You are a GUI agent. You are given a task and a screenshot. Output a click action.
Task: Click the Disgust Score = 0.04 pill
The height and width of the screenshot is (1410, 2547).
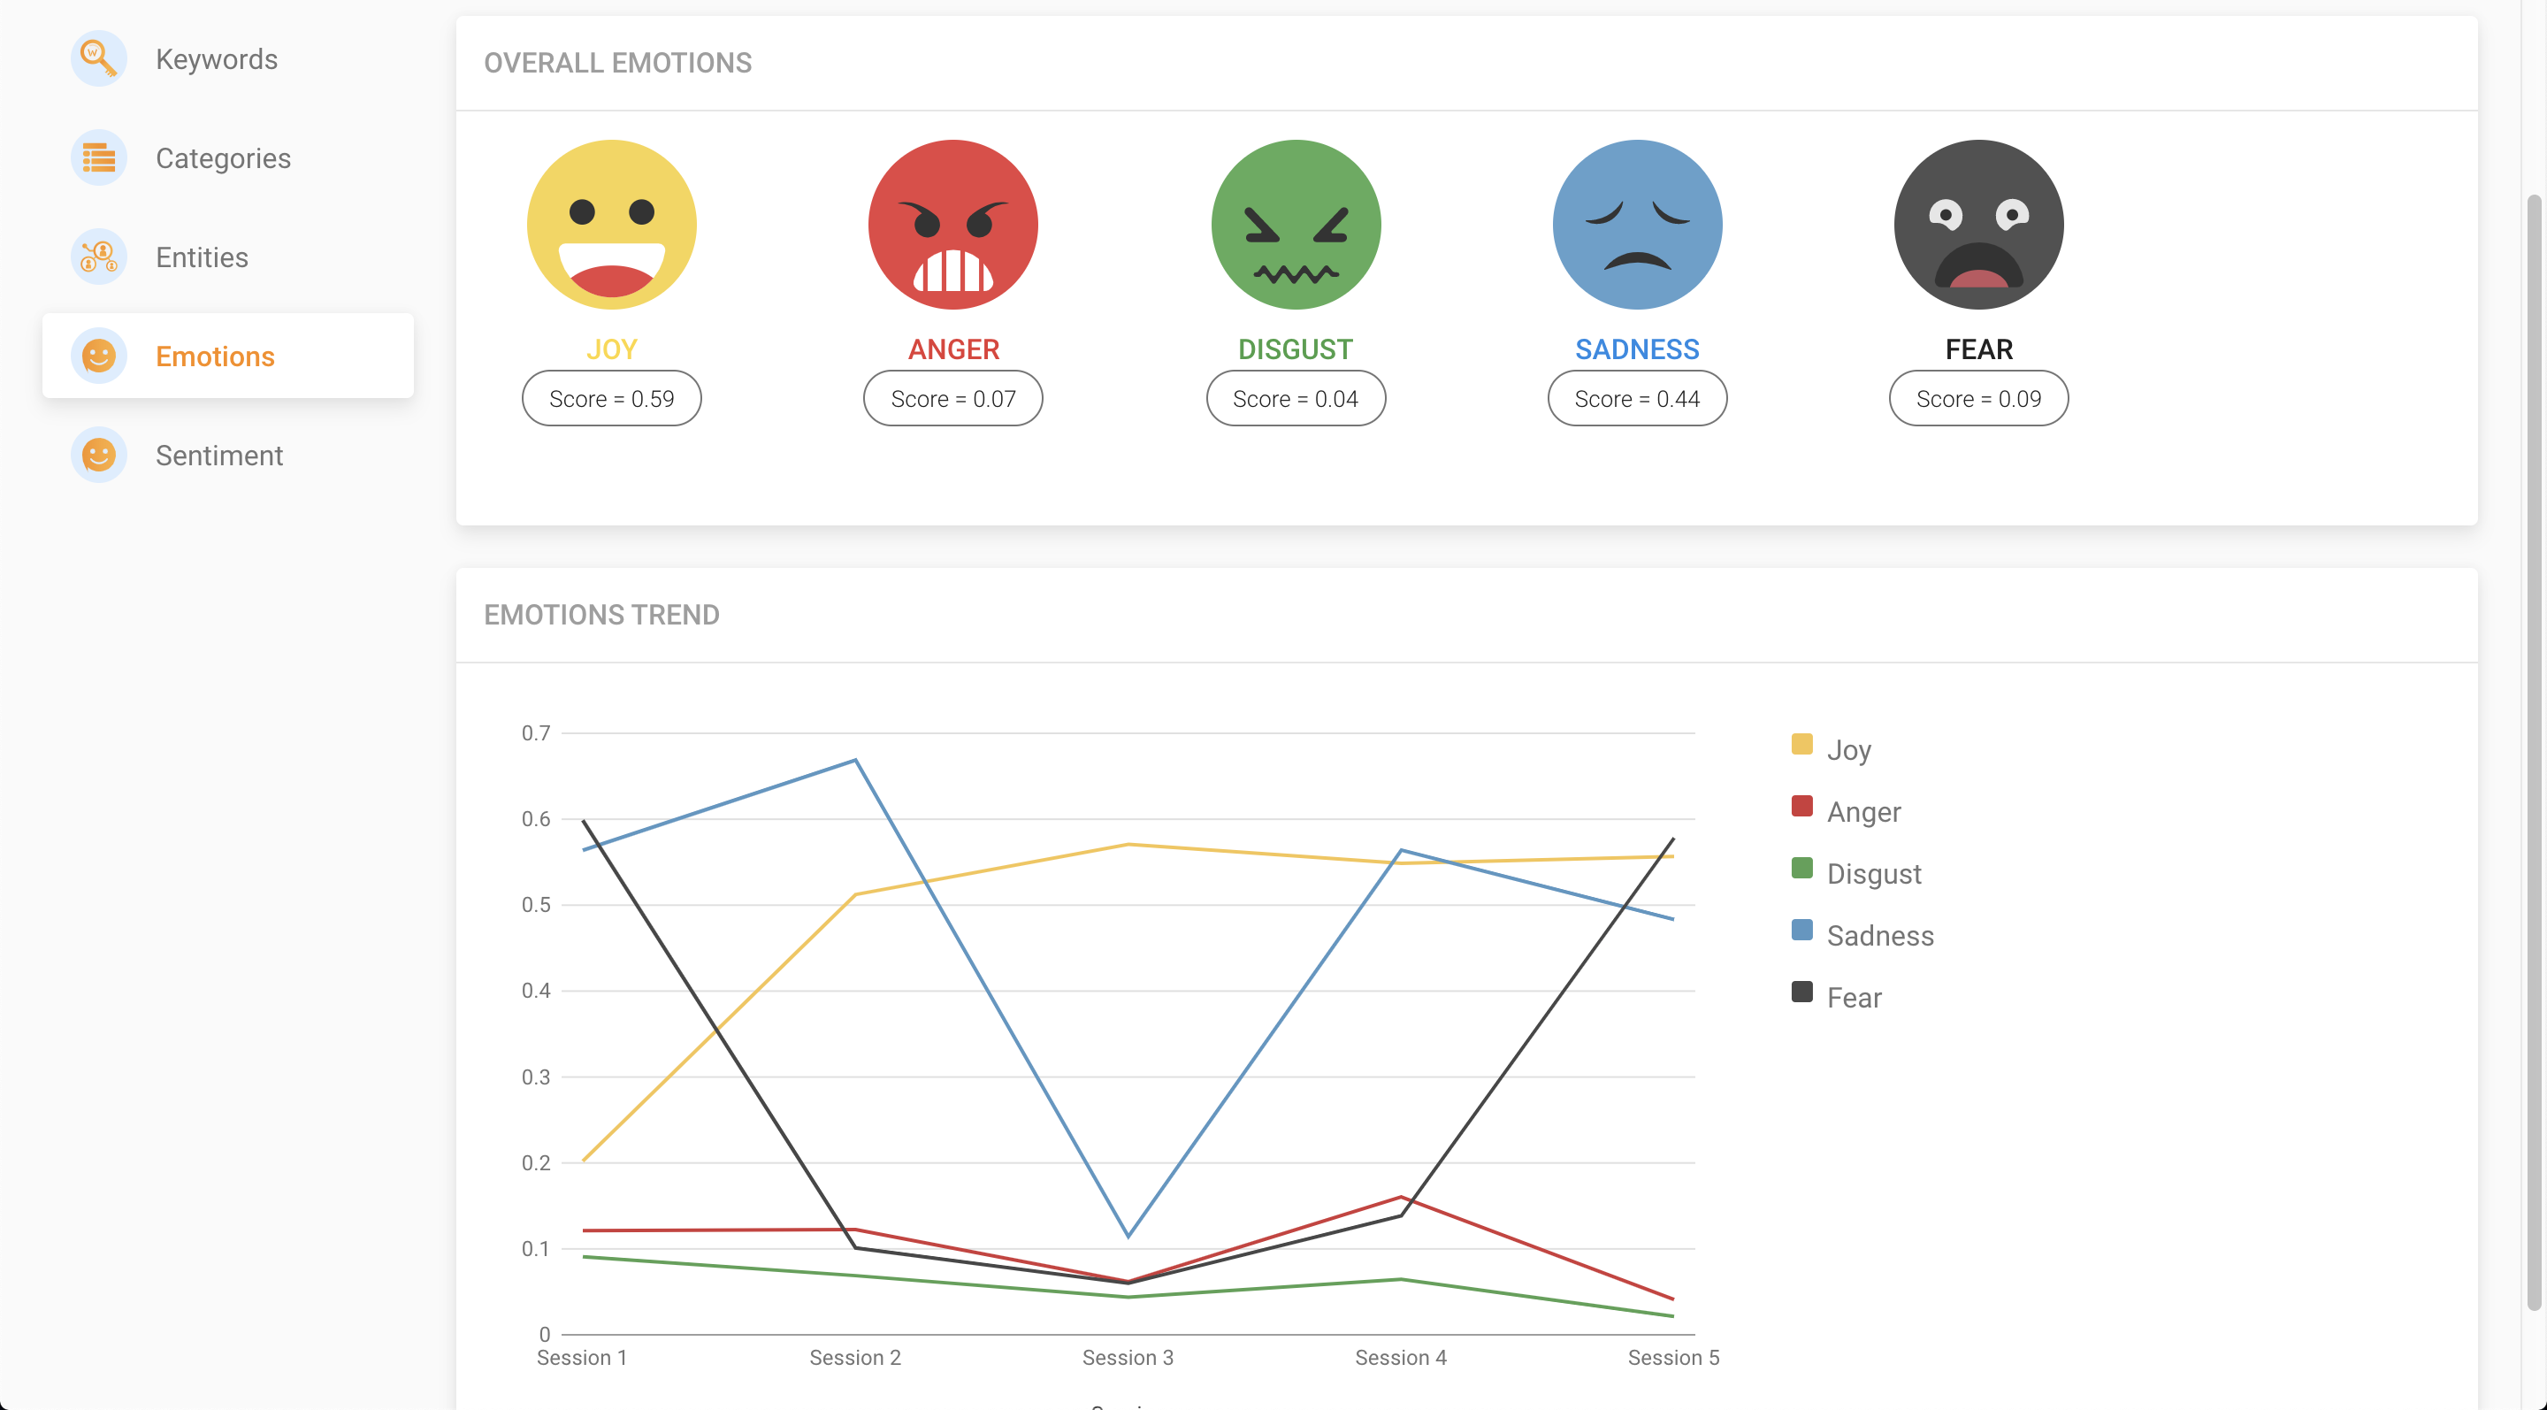tap(1296, 398)
